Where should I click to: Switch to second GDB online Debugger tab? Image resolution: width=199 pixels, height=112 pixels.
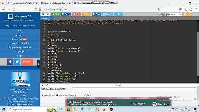(56, 3)
